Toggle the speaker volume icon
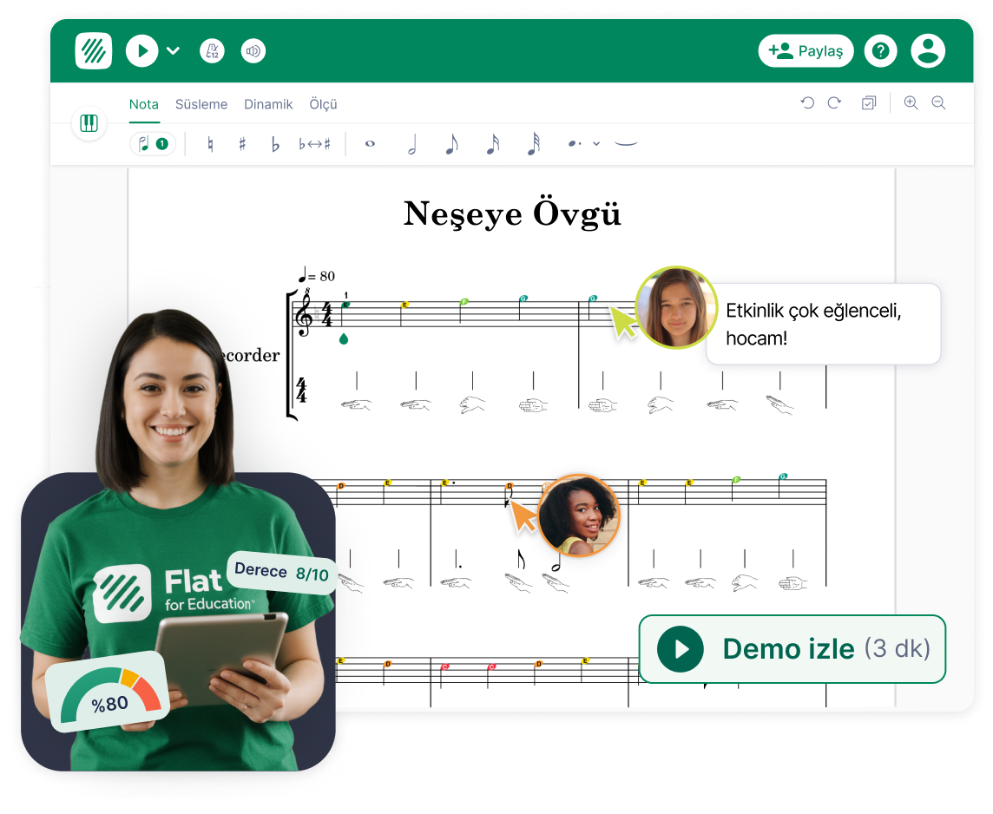Screen dimensions: 993x814 click(x=253, y=51)
